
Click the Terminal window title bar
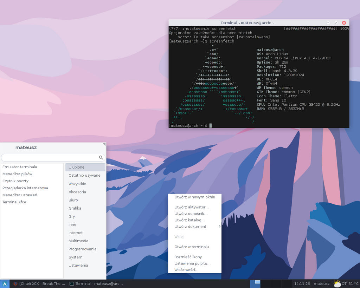coord(247,23)
